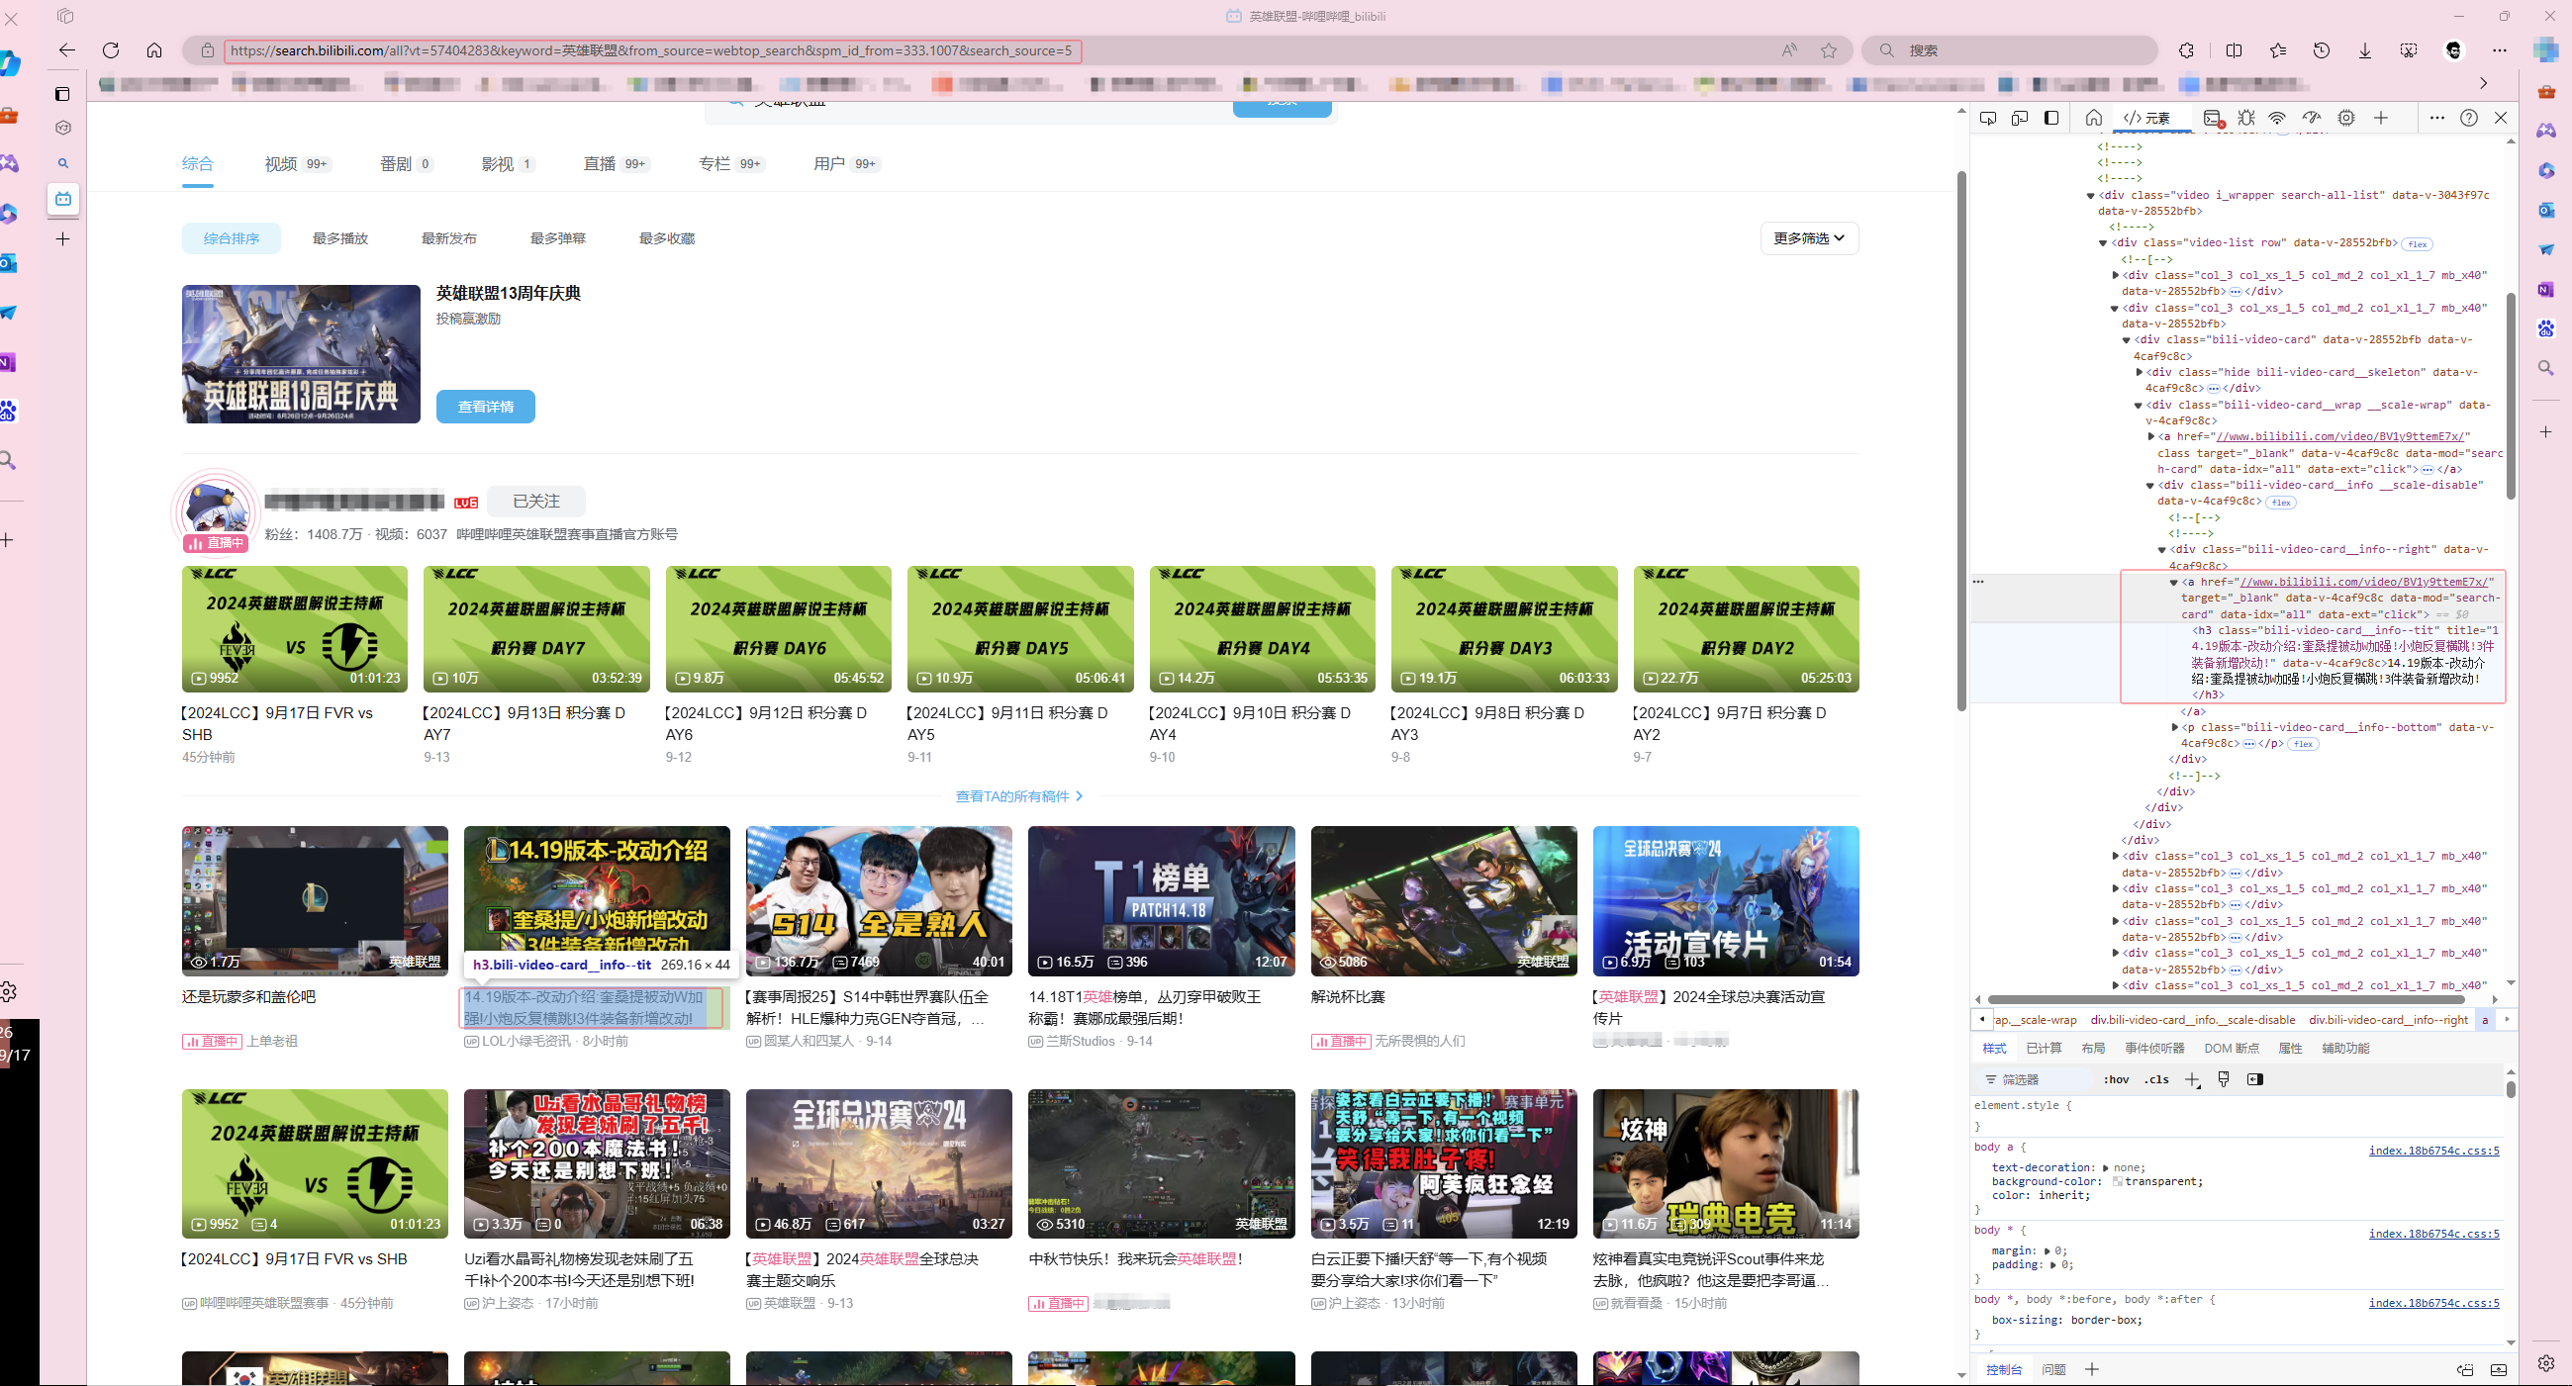Image resolution: width=2572 pixels, height=1386 pixels.
Task: Select 最新发布 sort option
Action: (449, 238)
